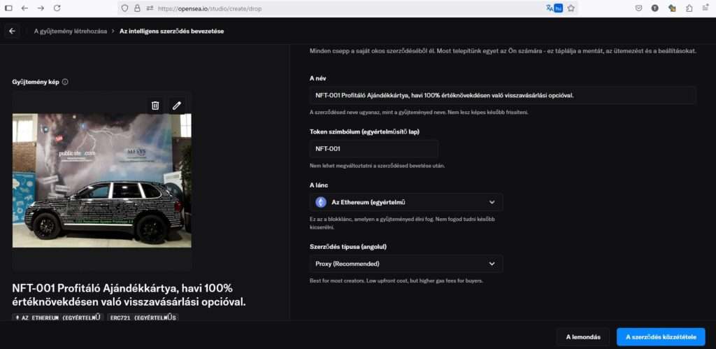
Task: Reload the page in the browser
Action: pyautogui.click(x=57, y=8)
